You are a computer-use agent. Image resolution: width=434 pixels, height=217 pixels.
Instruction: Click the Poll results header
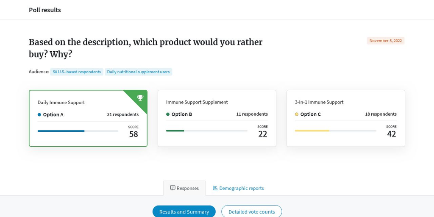pos(45,10)
